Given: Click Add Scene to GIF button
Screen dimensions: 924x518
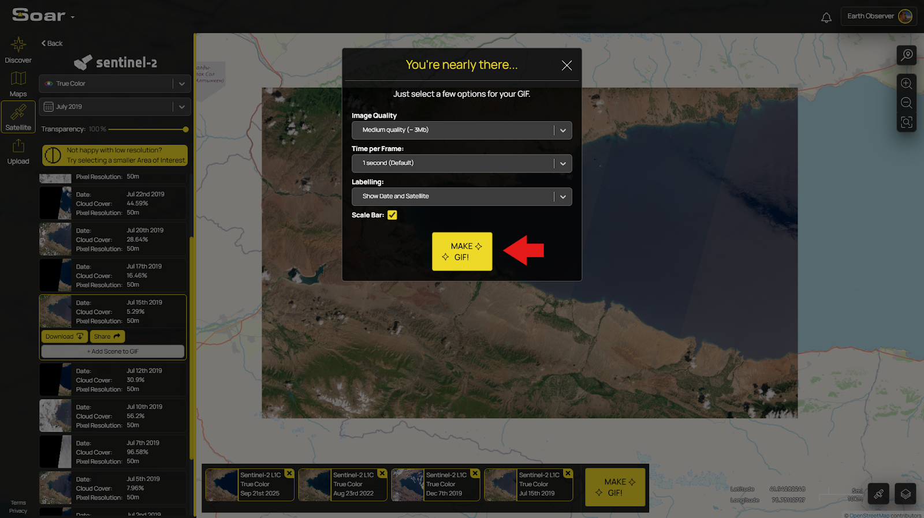Looking at the screenshot, I should 113,351.
